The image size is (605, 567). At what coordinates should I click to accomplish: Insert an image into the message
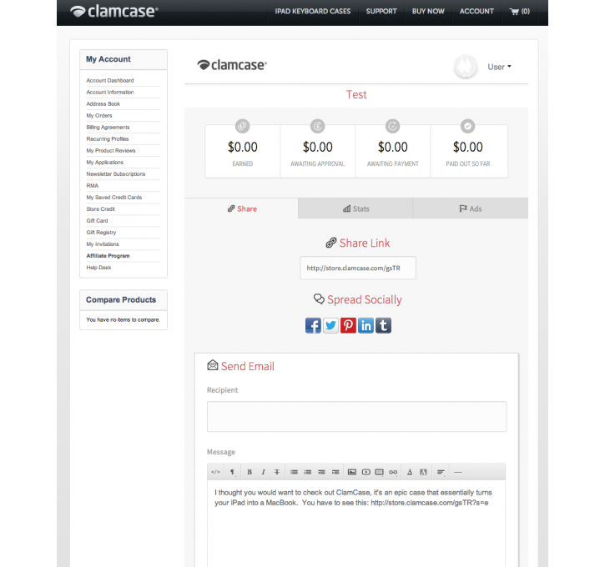pyautogui.click(x=352, y=472)
